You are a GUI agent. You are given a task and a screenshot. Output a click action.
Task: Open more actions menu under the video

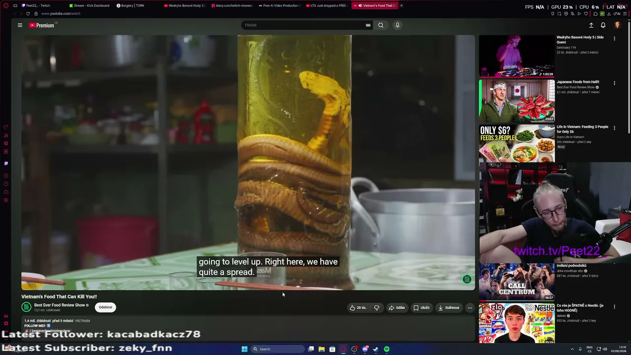470,308
